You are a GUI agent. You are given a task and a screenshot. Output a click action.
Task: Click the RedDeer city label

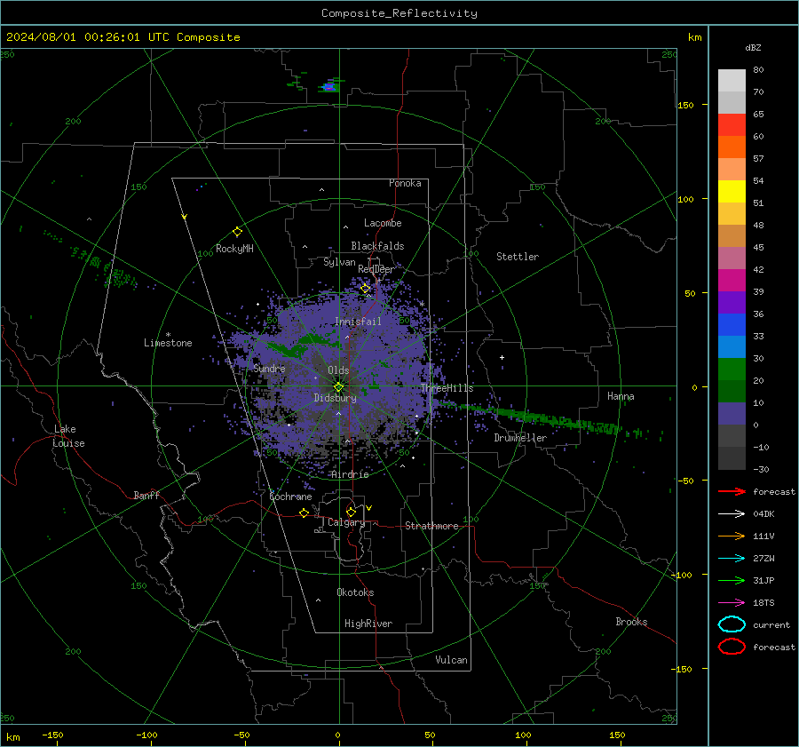click(376, 269)
